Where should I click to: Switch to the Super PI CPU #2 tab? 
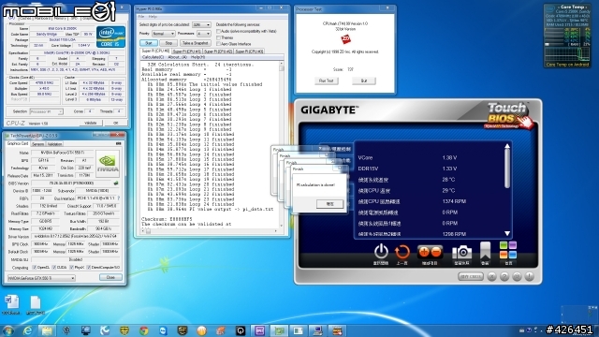tap(218, 51)
